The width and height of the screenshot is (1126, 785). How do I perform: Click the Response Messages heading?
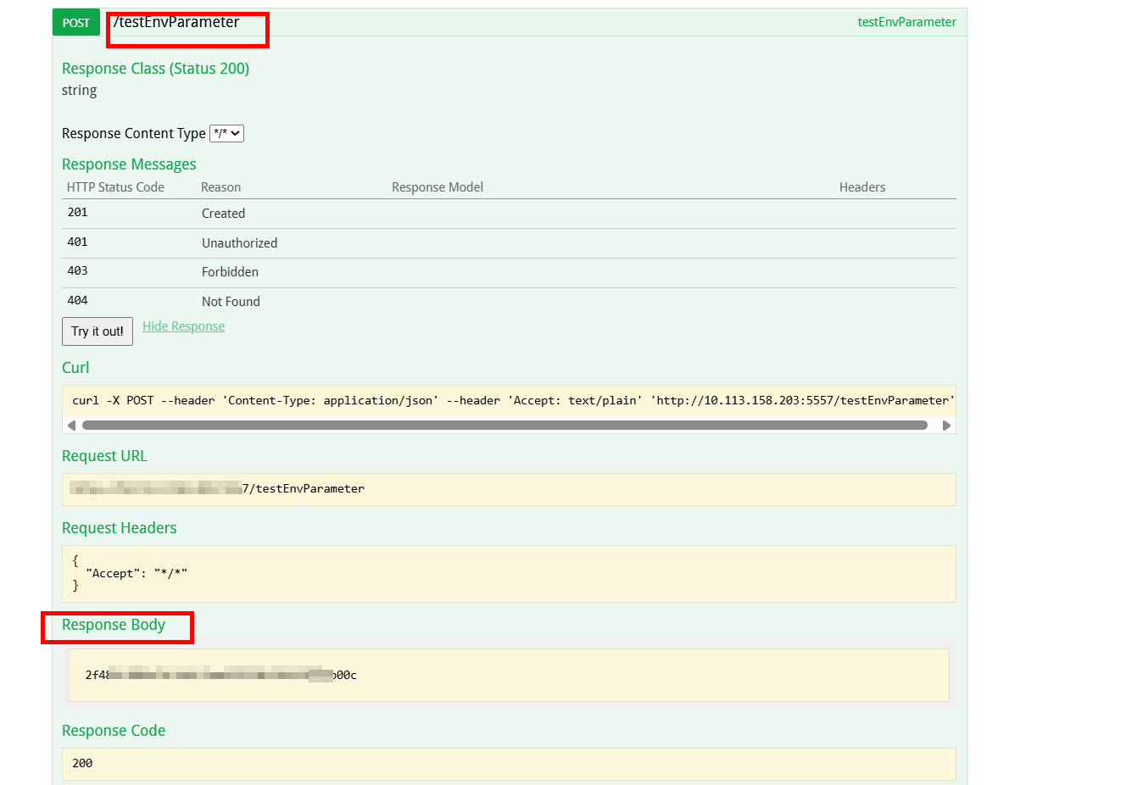point(129,164)
